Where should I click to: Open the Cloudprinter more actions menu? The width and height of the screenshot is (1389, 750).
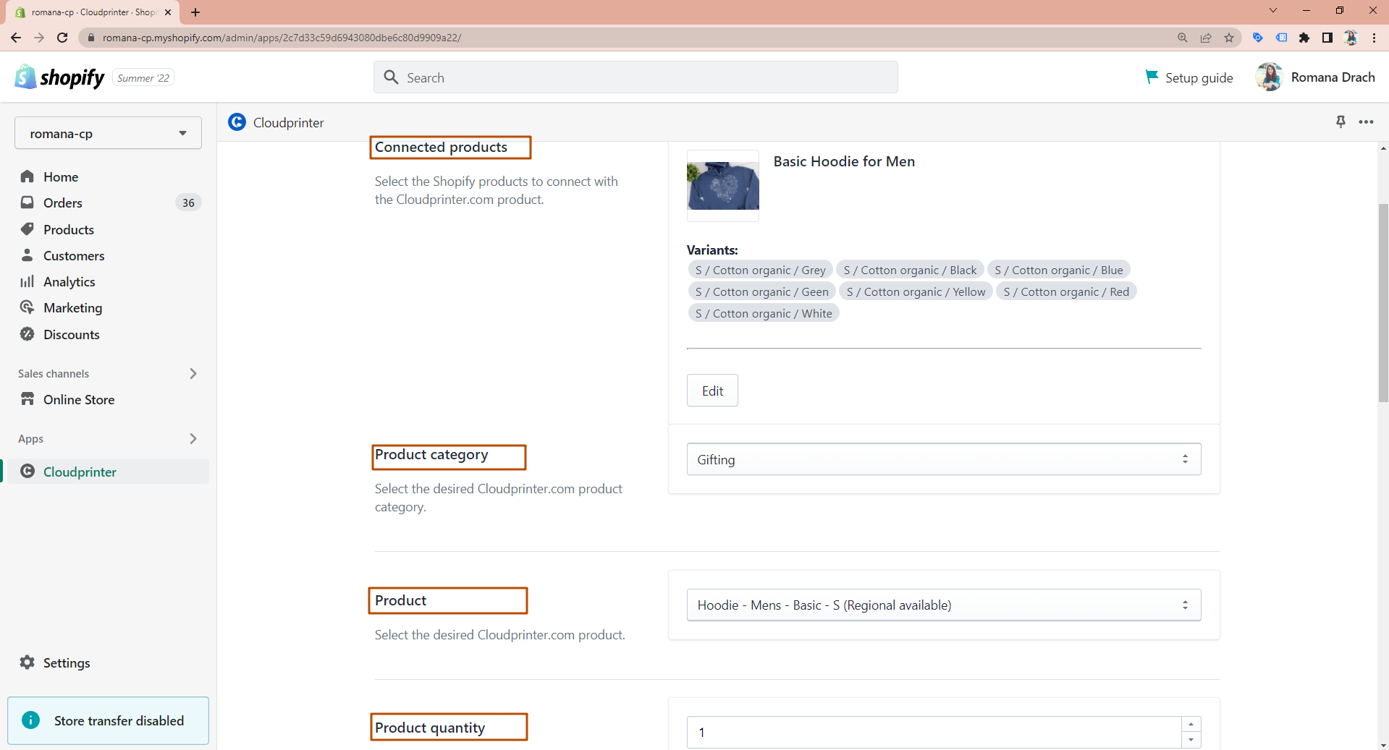point(1366,122)
